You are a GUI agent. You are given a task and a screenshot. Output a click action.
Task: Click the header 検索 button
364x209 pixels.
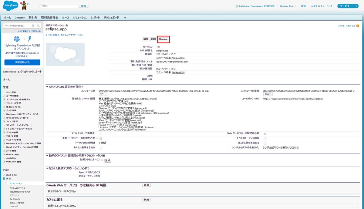click(83, 6)
